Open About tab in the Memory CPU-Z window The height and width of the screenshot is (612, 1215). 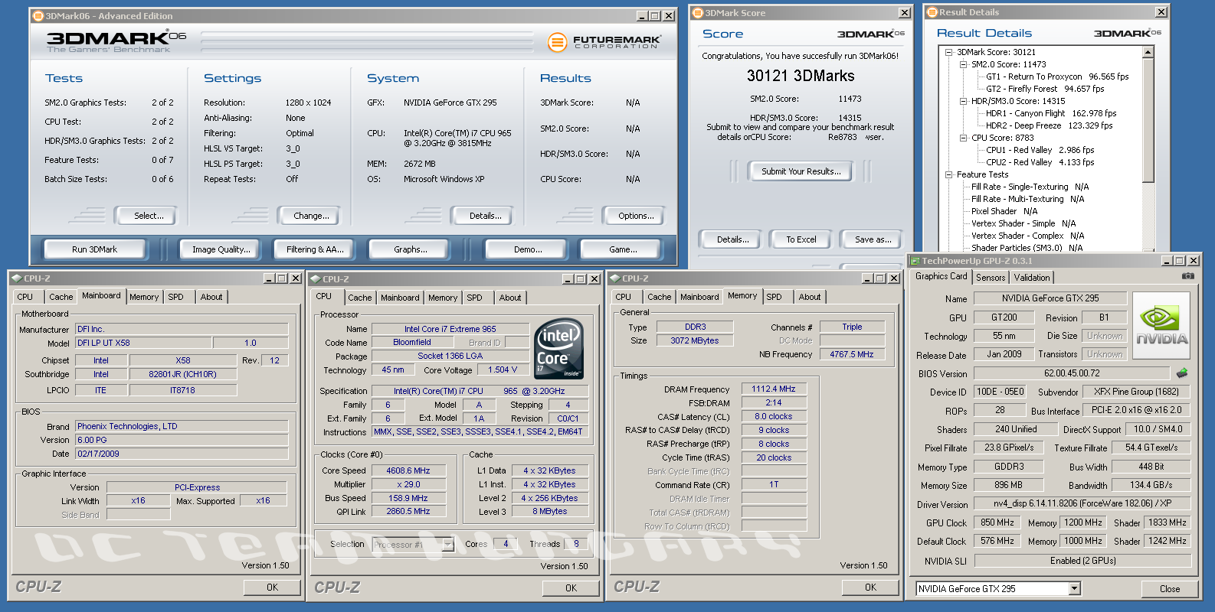pos(810,297)
